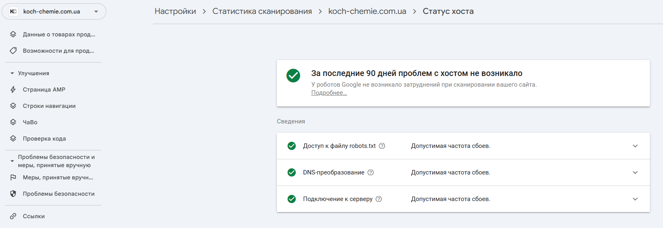Screen dimensions: 663x228
Task: Click help icon beside Доступ к файлу robots.txt
Action: pos(382,146)
